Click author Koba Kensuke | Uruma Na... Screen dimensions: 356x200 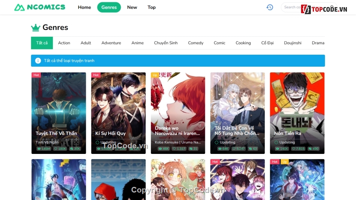tap(178, 142)
